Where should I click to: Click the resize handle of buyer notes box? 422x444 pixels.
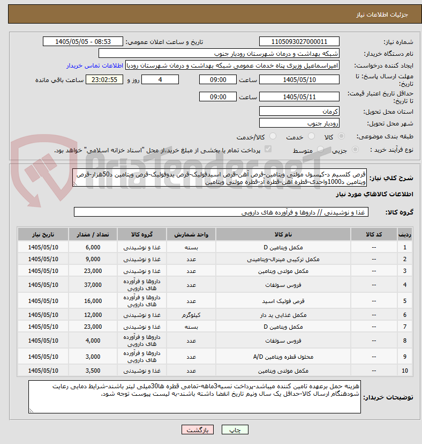(x=31, y=411)
